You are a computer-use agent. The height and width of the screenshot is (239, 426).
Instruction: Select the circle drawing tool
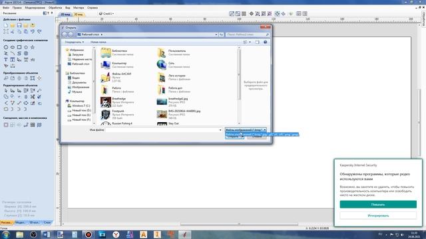pos(6,47)
